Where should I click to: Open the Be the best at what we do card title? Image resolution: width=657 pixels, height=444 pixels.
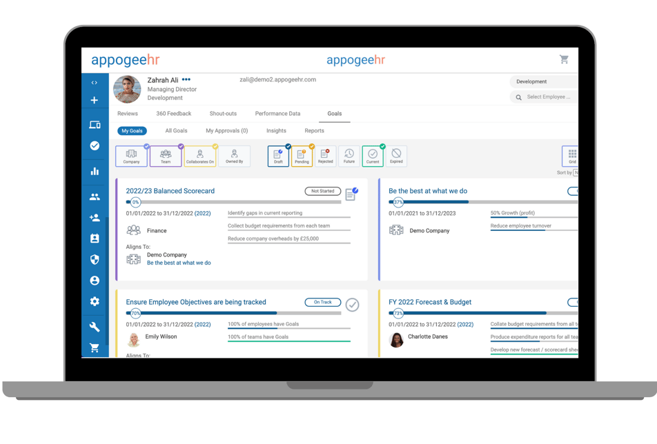coord(428,191)
